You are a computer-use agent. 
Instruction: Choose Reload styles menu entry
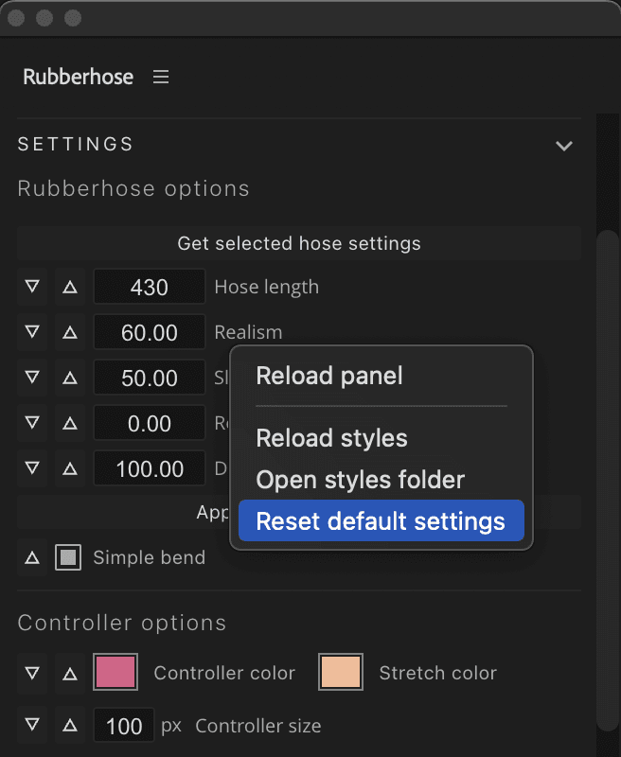point(331,438)
